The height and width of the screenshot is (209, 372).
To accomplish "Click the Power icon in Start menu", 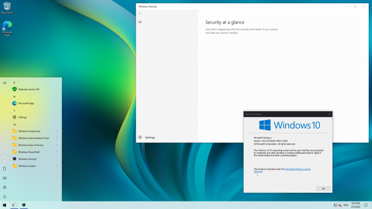I will [4, 197].
